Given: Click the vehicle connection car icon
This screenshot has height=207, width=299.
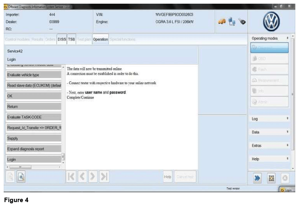Looking at the screenshot, I should click(222, 22).
